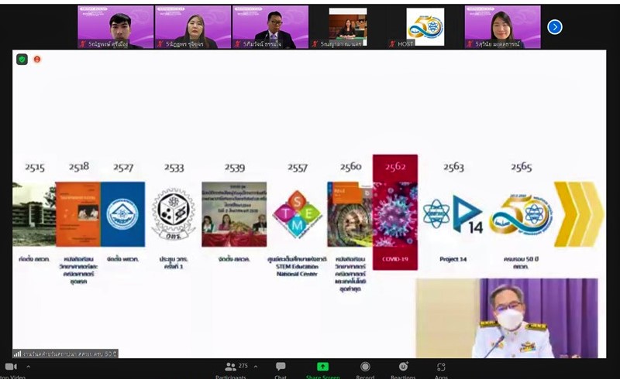Select the second participant's video thumbnail
The height and width of the screenshot is (379, 620).
193,27
